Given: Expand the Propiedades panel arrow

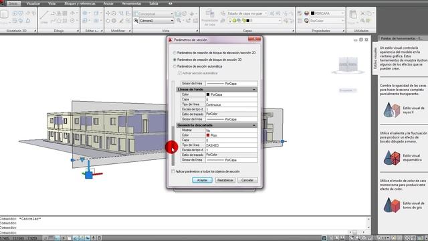Looking at the screenshot, I should pyautogui.click(x=343, y=31).
